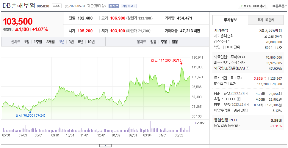Viewport: 288px width, 148px height.
Task: Select the 1일 line chart period
Action: coord(27,42)
